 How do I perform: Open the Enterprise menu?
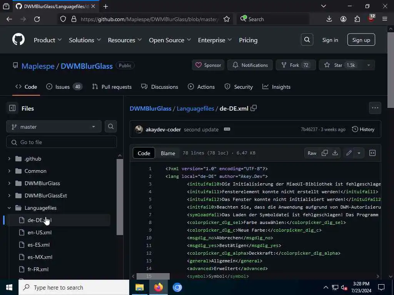click(215, 40)
